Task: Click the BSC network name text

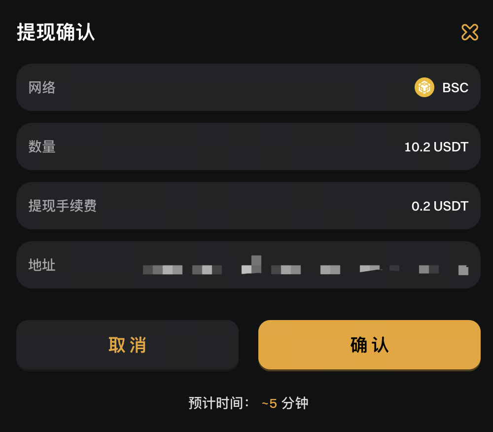Action: click(455, 88)
